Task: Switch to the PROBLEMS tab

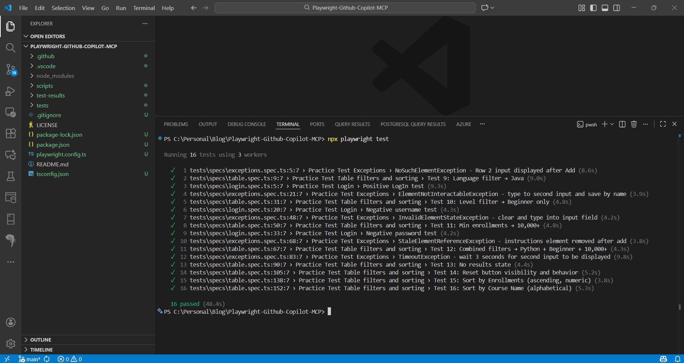Action: 176,124
